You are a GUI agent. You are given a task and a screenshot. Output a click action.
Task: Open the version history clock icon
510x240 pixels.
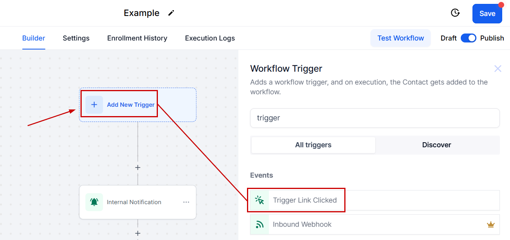[x=455, y=13]
